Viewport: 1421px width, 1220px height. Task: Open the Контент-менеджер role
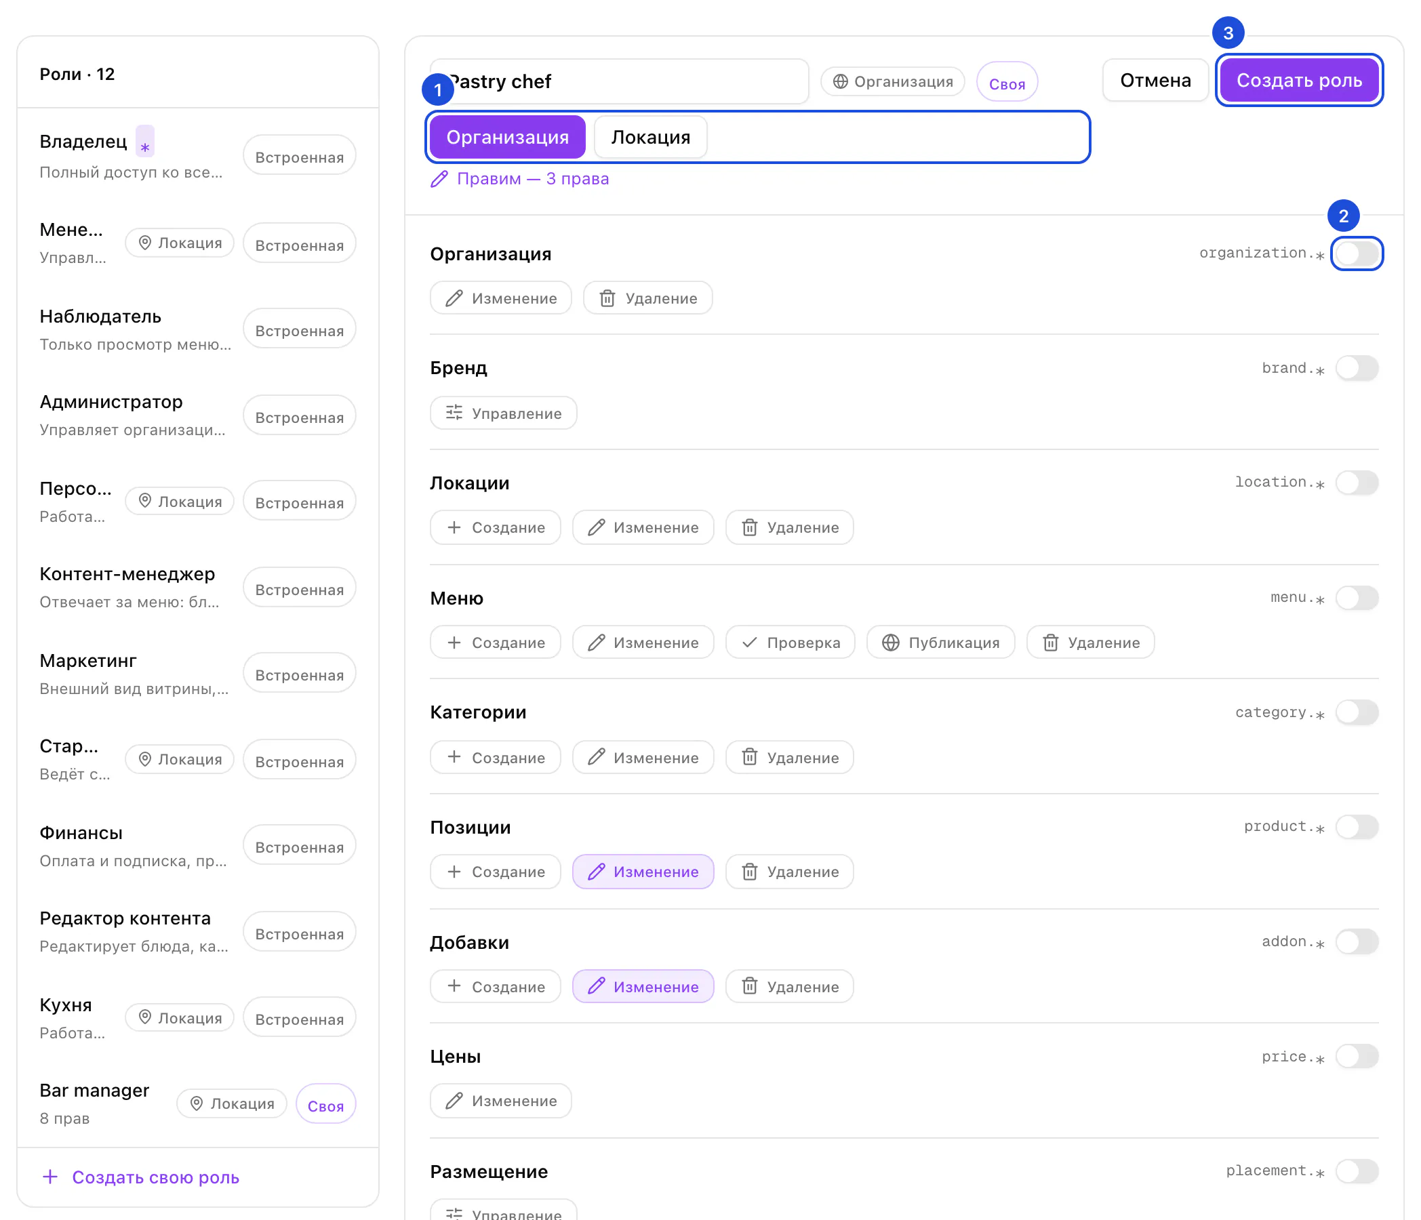[197, 588]
